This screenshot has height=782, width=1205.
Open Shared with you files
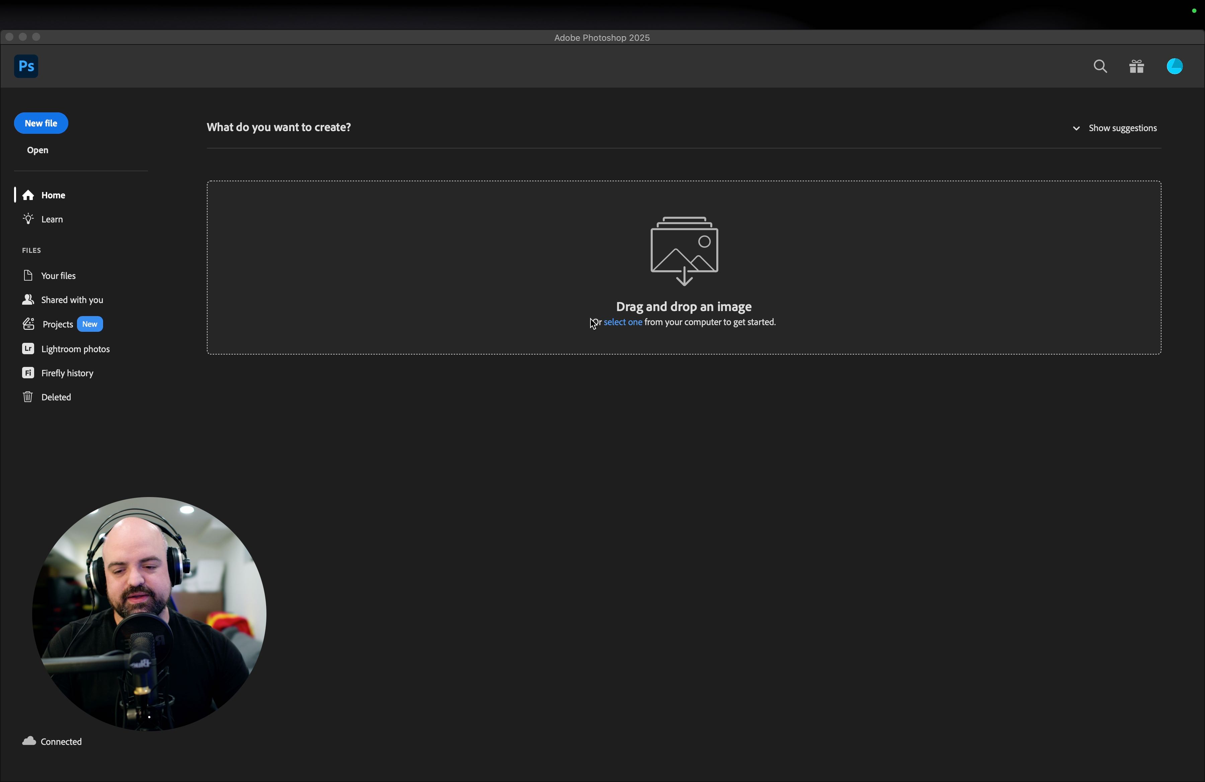(x=72, y=300)
